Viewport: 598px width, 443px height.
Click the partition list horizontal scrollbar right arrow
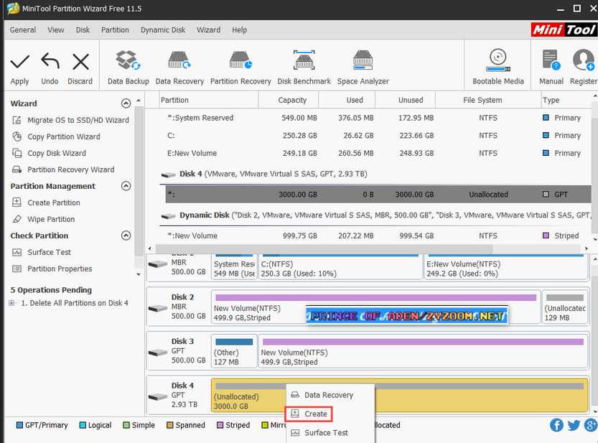click(587, 248)
